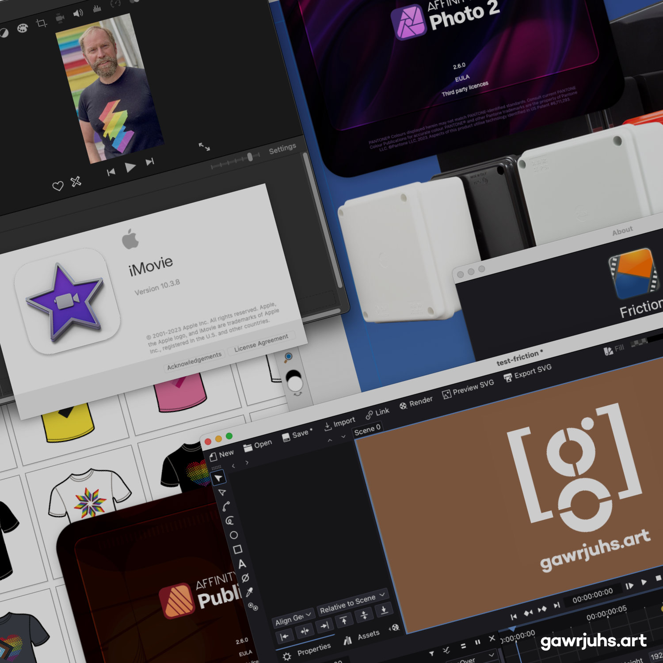Screen dimensions: 663x663
Task: Mark clip as favorite with heart
Action: (58, 186)
